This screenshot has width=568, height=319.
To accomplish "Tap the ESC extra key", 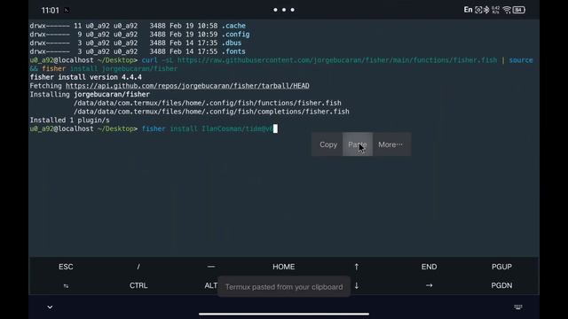I will [66, 267].
